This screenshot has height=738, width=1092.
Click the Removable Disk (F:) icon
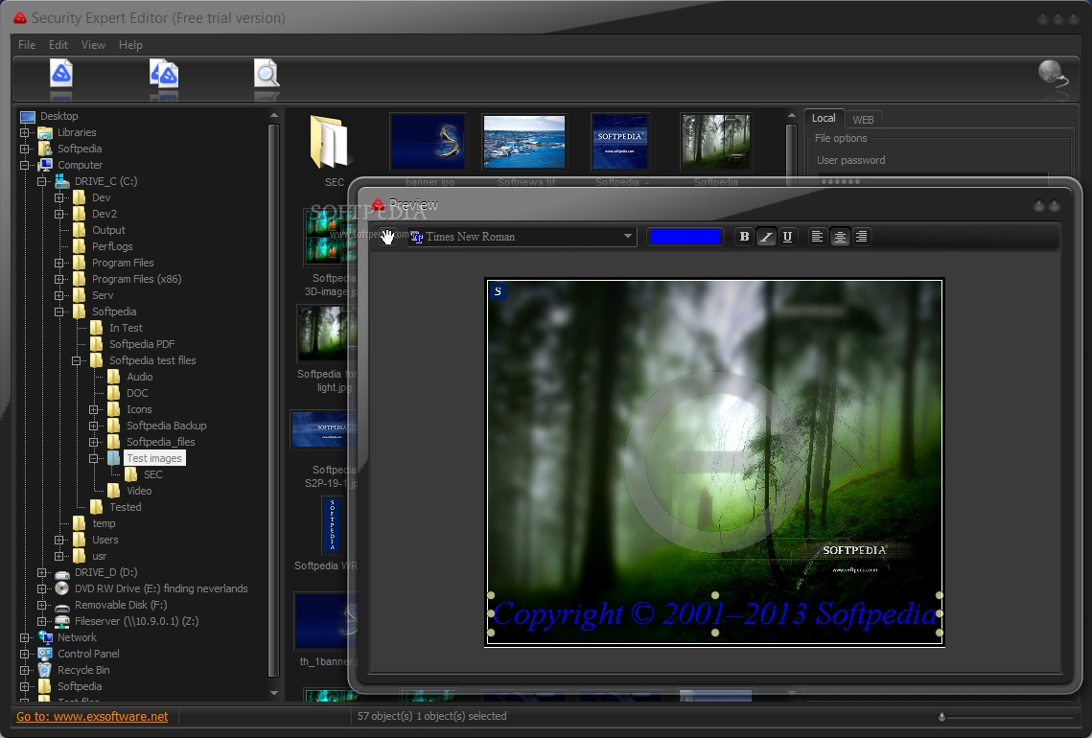(62, 605)
